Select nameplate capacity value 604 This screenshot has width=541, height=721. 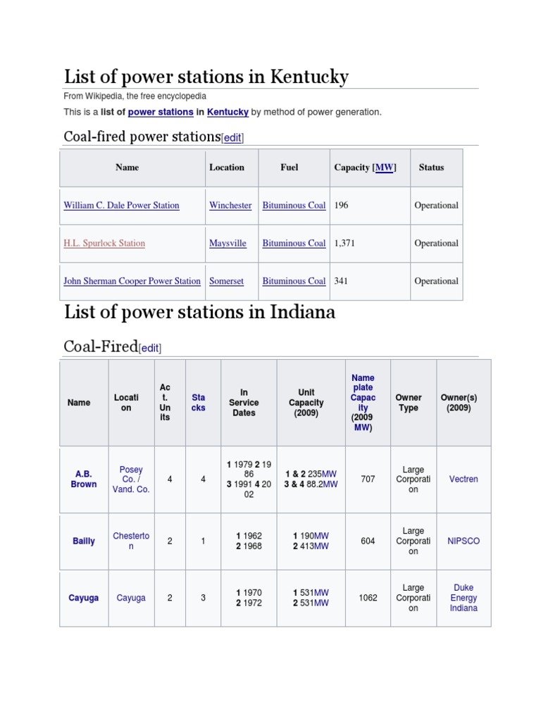(x=368, y=541)
